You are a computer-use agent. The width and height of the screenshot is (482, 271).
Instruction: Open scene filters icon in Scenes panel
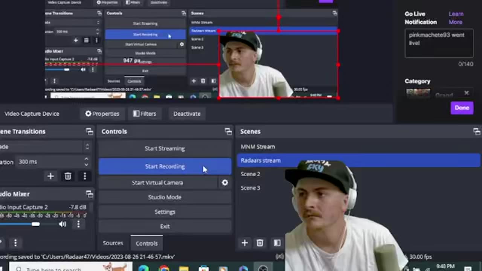tap(277, 243)
